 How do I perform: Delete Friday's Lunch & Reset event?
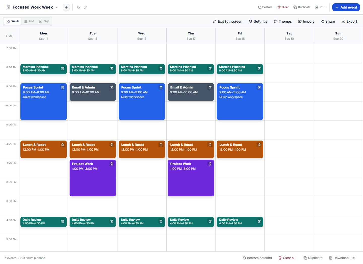coord(259,145)
